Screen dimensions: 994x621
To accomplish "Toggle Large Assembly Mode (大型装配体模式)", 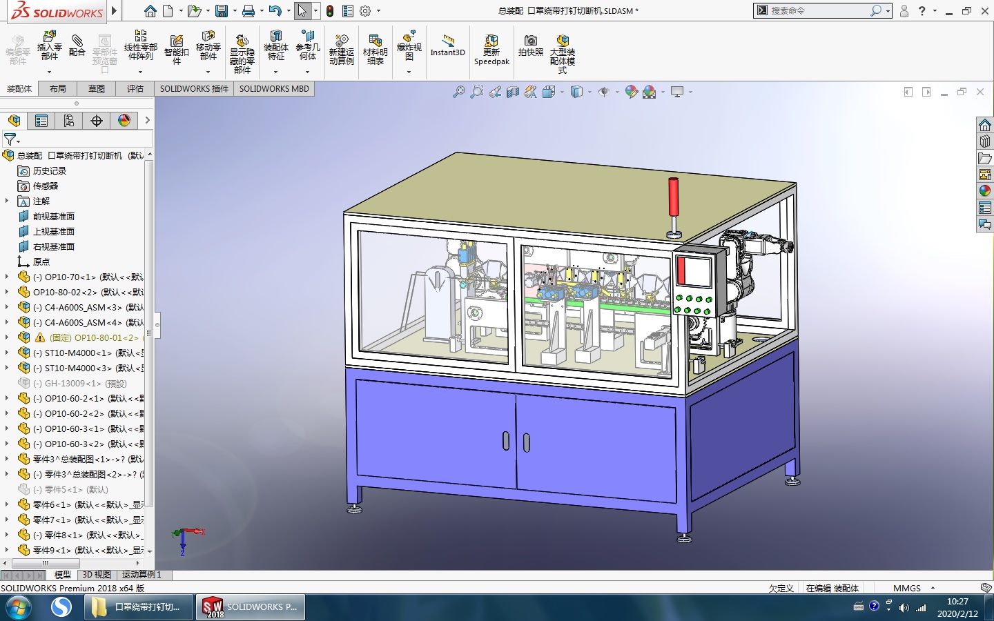I will pyautogui.click(x=563, y=53).
